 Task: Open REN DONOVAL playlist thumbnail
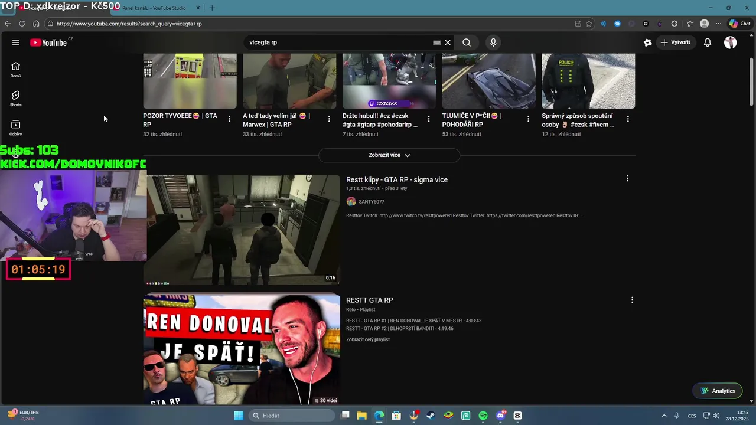(x=242, y=350)
